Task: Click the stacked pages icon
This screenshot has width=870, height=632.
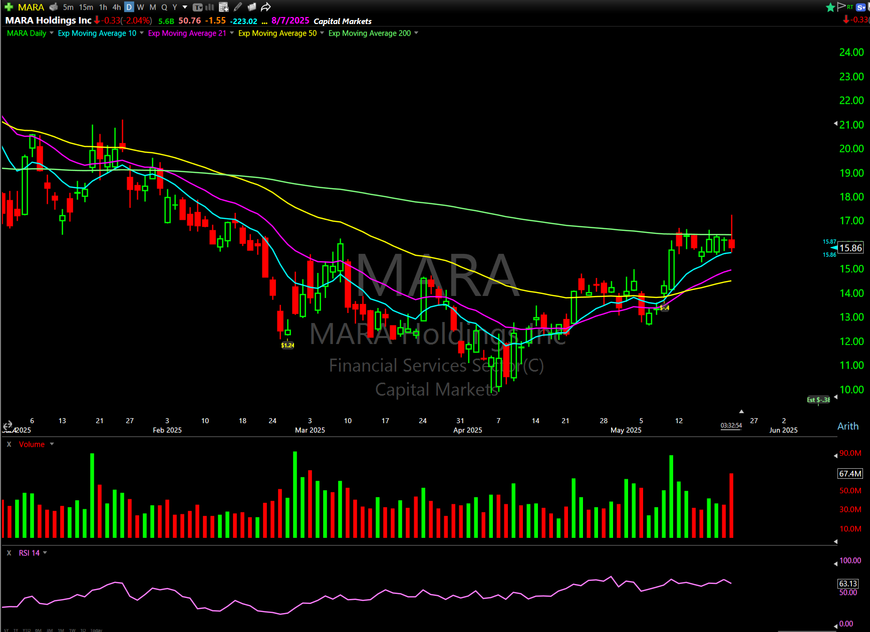Action: 252,7
